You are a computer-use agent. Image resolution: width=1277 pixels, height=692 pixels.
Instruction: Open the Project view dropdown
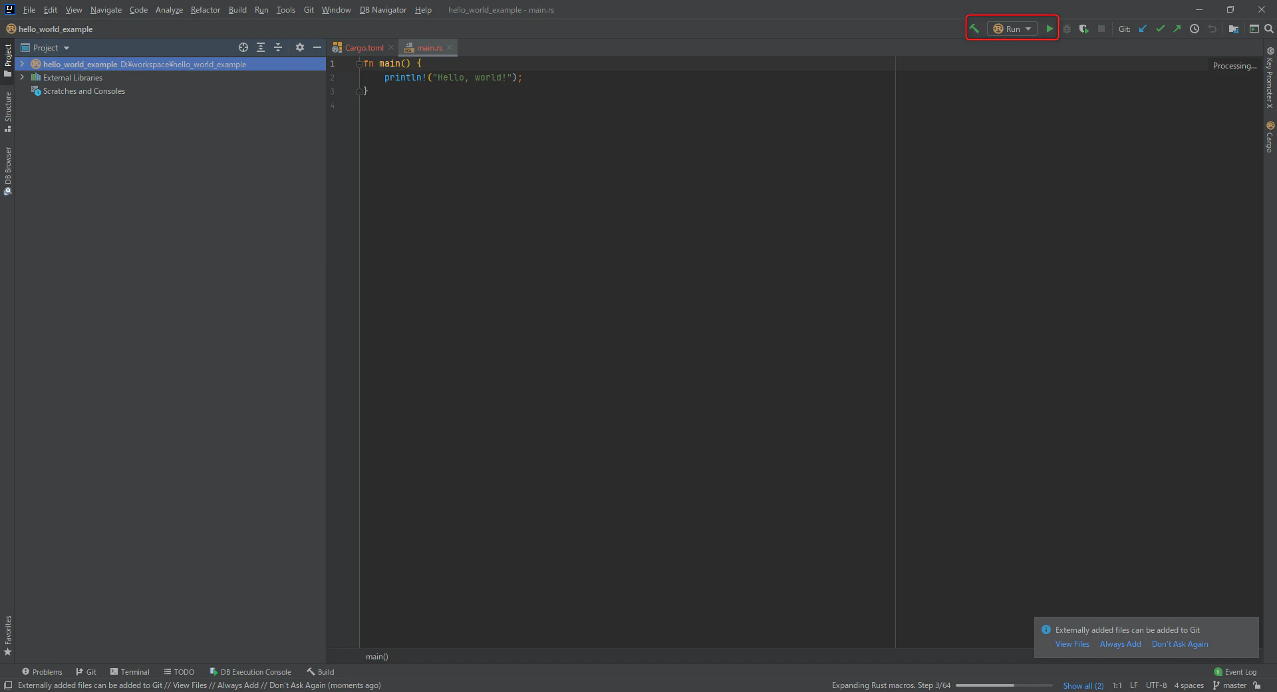pyautogui.click(x=45, y=47)
